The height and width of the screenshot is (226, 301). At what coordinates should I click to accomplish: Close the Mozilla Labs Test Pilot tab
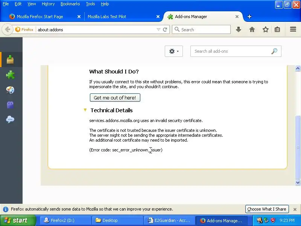point(158,17)
